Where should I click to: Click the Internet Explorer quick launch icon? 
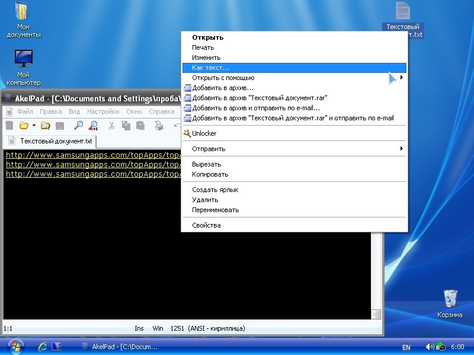pyautogui.click(x=43, y=346)
